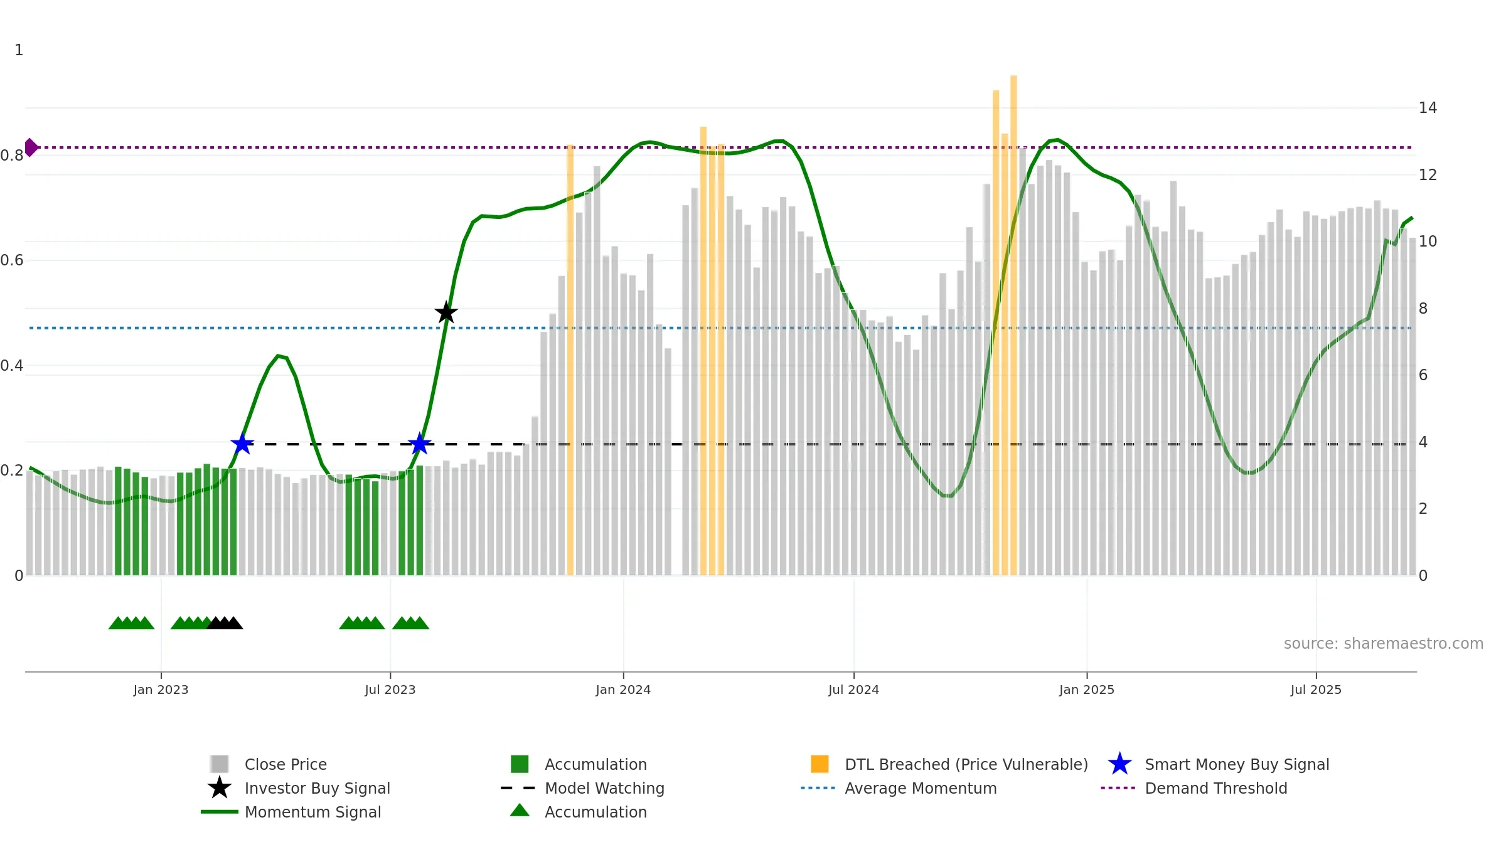Toggle the Investor Buy Signal legend label
The height and width of the screenshot is (847, 1506).
(x=318, y=788)
